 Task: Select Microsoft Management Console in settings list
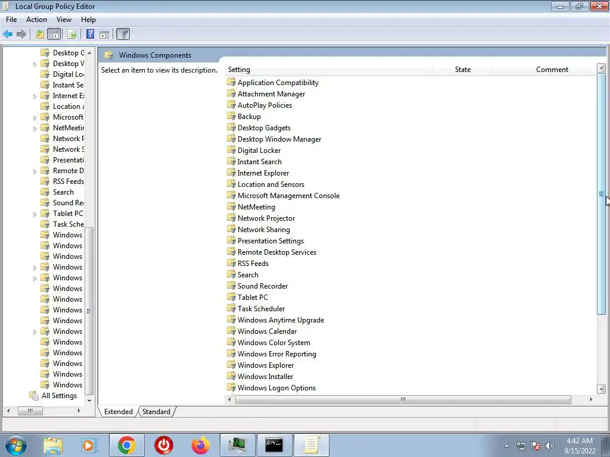tap(288, 195)
